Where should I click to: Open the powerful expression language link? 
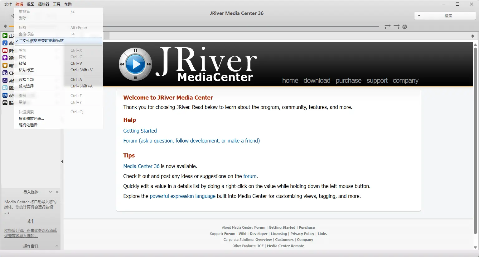(x=182, y=196)
